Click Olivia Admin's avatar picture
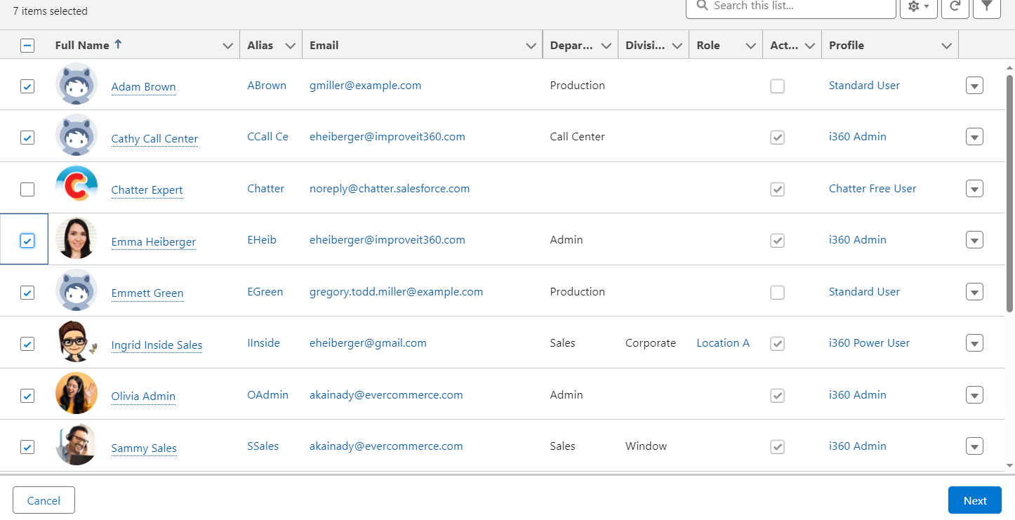 click(77, 394)
